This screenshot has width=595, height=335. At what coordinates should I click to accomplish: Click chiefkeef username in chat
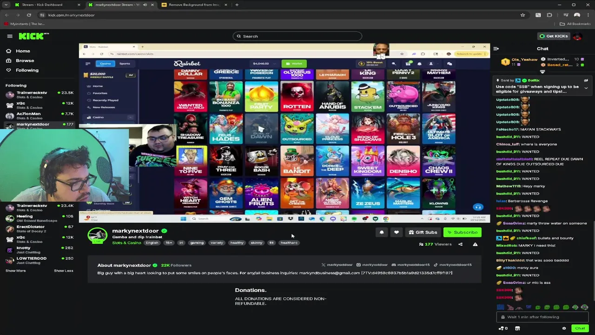point(527,238)
